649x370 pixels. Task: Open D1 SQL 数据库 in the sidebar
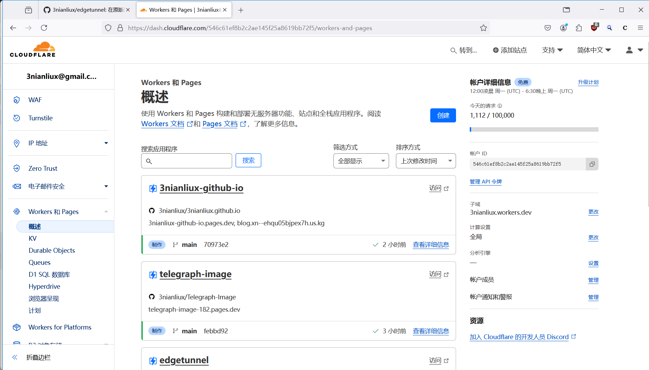point(49,274)
